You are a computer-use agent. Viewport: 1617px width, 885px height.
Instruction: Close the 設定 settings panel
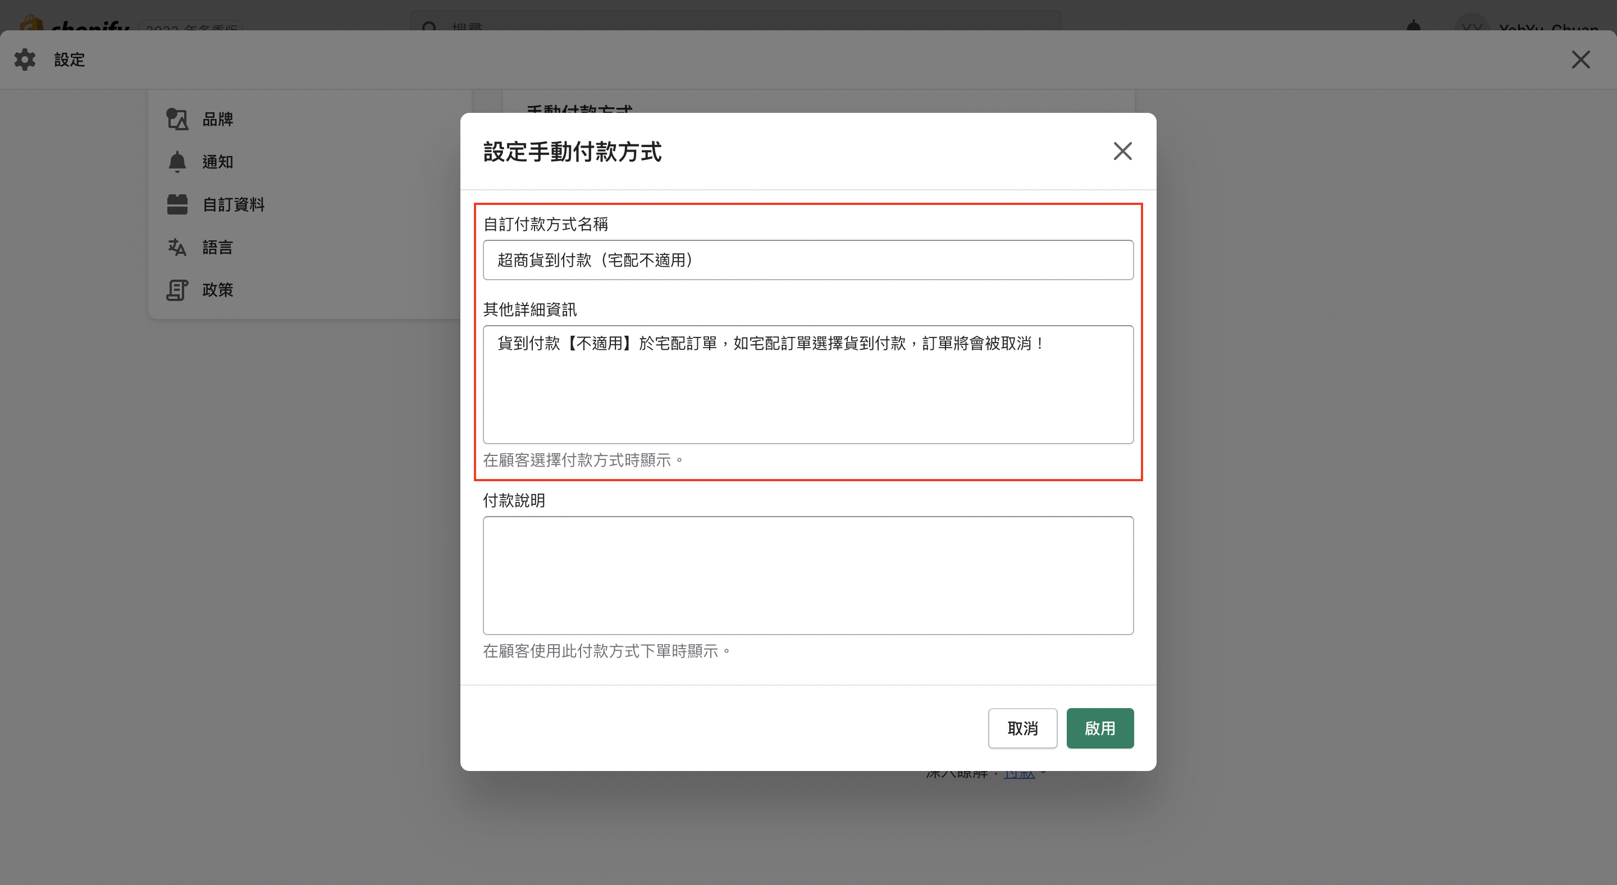1580,60
